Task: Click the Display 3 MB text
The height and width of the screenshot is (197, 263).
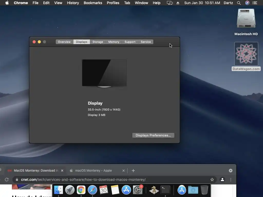Action: (97, 115)
